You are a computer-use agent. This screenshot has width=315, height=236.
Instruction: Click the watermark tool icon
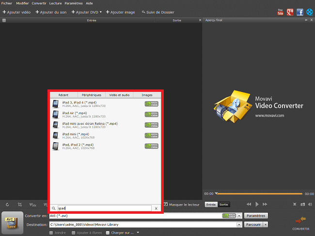coord(32,205)
